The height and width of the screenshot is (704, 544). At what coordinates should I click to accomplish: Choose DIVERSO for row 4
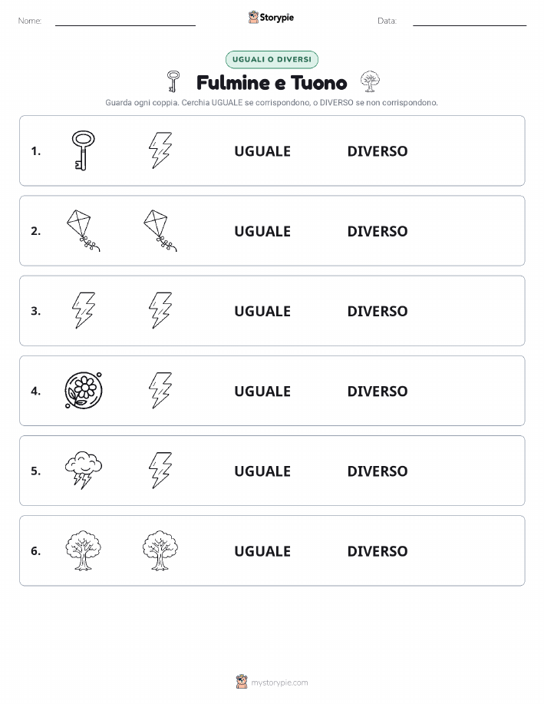pyautogui.click(x=378, y=391)
